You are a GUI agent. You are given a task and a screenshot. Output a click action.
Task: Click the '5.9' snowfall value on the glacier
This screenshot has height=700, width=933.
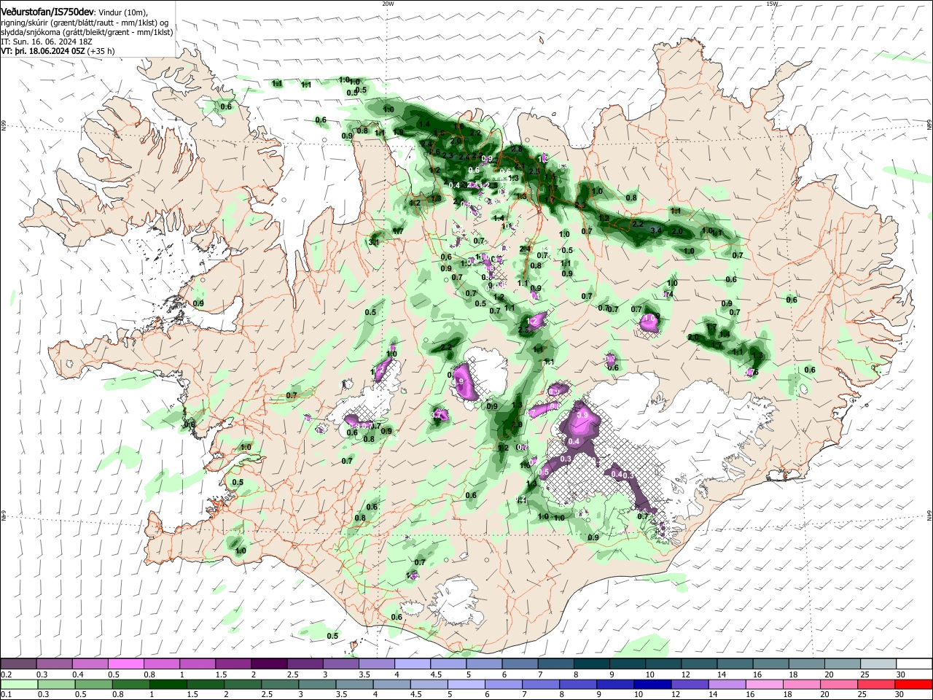coord(582,414)
